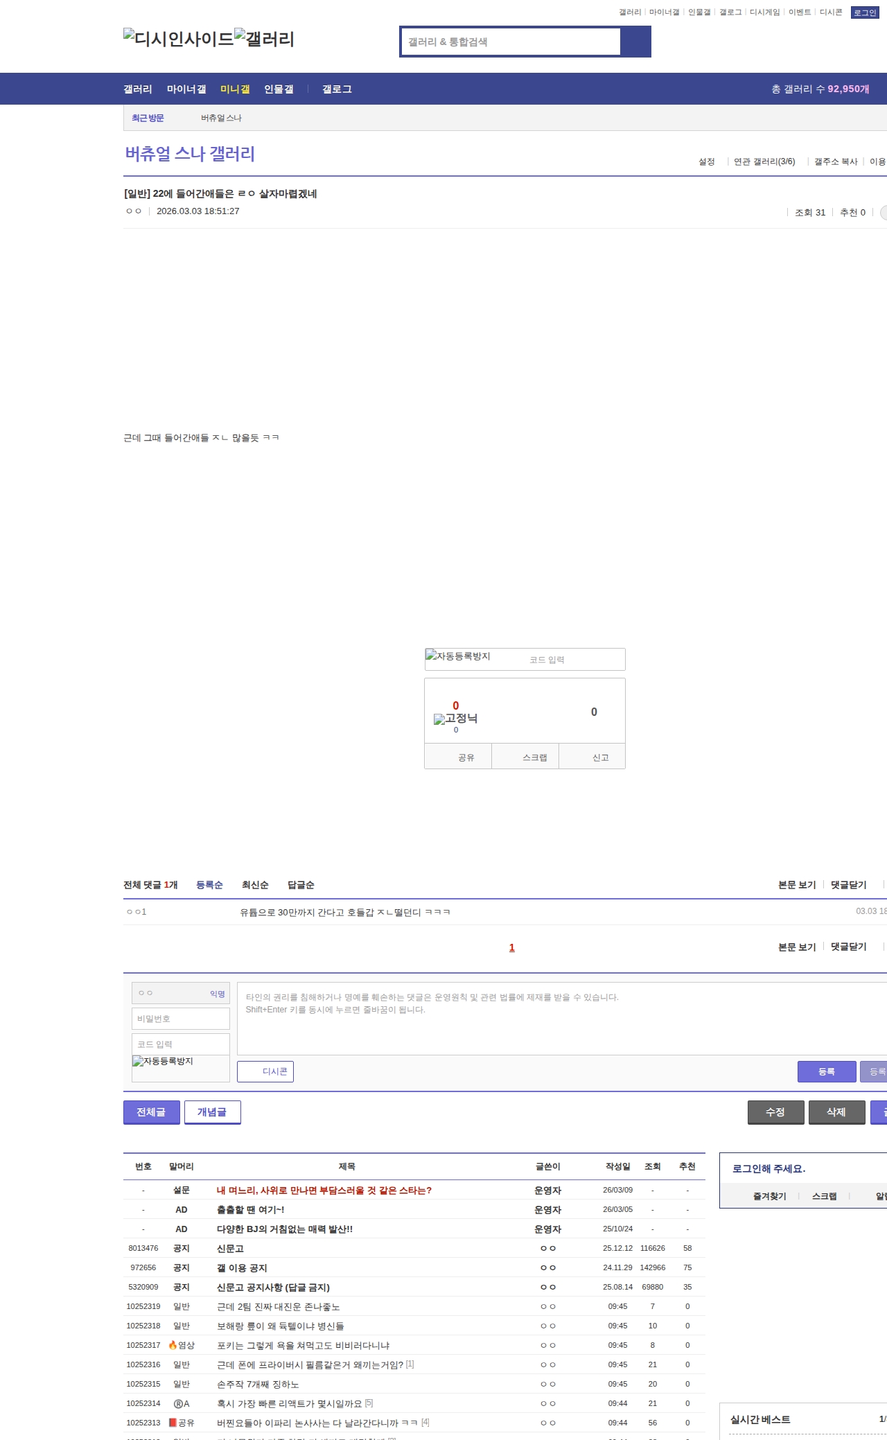Viewport: 887px width, 1440px height.
Task: Open post 손주작 7개째 징하노
Action: point(258,1384)
